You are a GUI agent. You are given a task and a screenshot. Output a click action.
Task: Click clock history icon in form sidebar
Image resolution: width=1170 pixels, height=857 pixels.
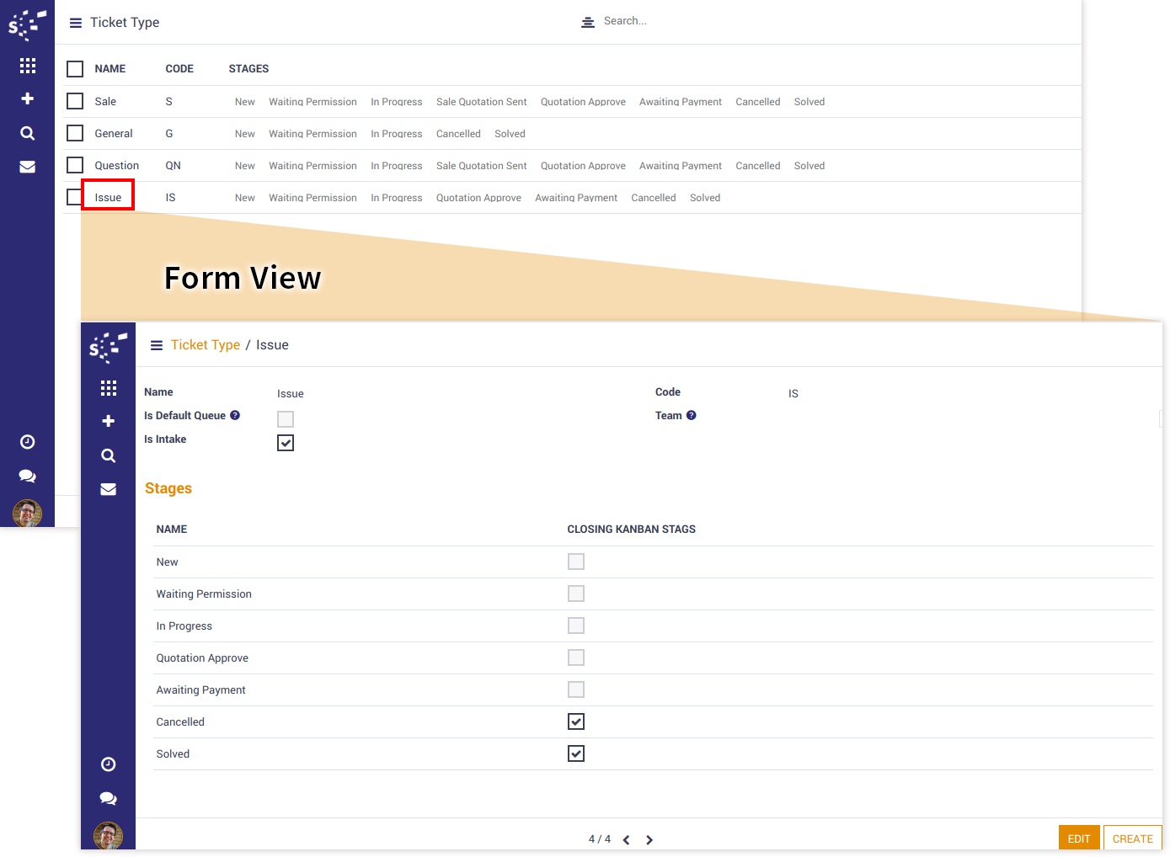108,764
